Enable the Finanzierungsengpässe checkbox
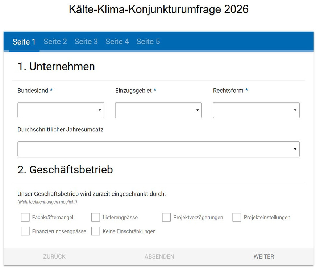The width and height of the screenshot is (316, 268). tap(25, 231)
